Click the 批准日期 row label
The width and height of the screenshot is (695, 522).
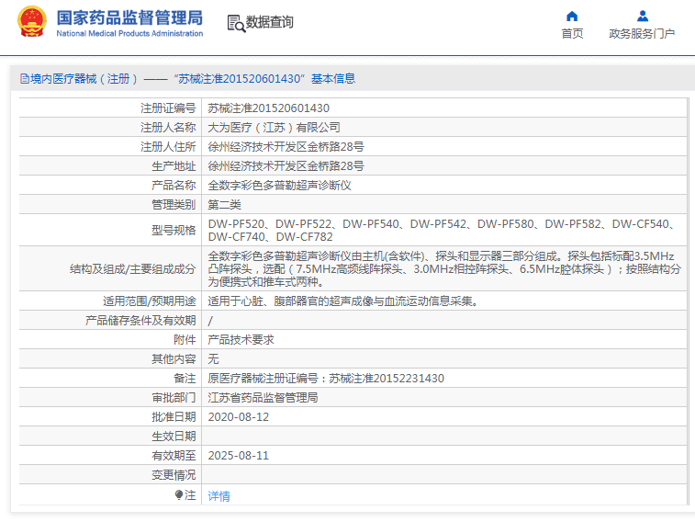coord(174,417)
